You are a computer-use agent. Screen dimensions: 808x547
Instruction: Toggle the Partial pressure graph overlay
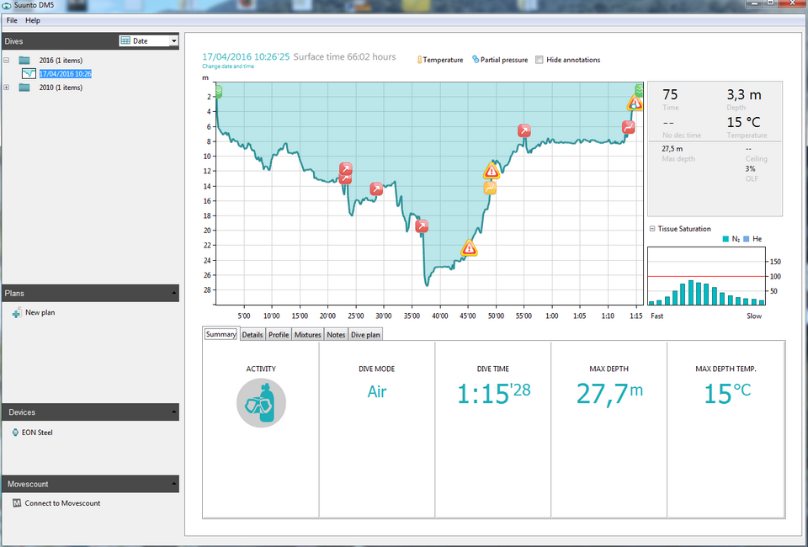pyautogui.click(x=500, y=60)
